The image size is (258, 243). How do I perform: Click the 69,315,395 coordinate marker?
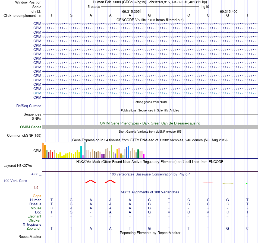pos(131,11)
